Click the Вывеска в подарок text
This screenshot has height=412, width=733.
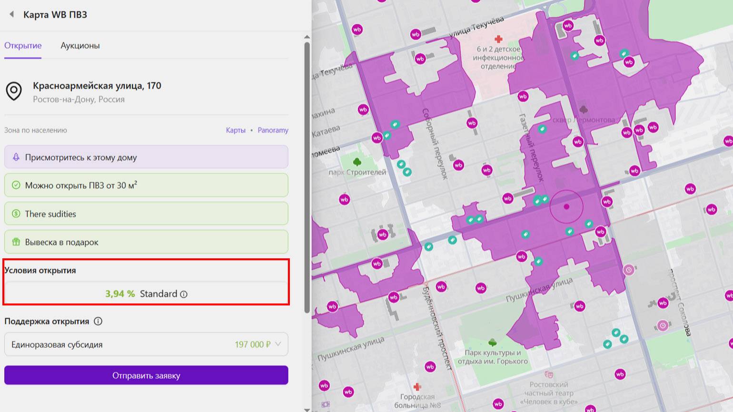tap(62, 242)
